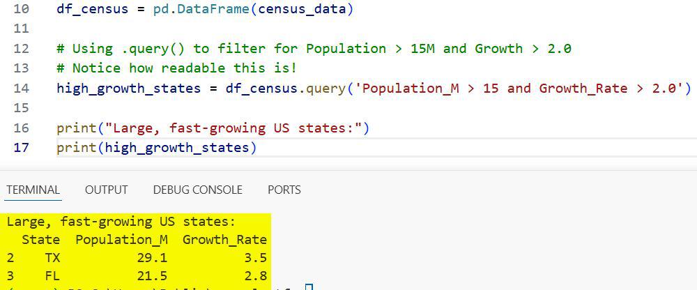Image resolution: width=697 pixels, height=290 pixels.
Task: Click census_data argument on line 10
Action: click(x=301, y=9)
